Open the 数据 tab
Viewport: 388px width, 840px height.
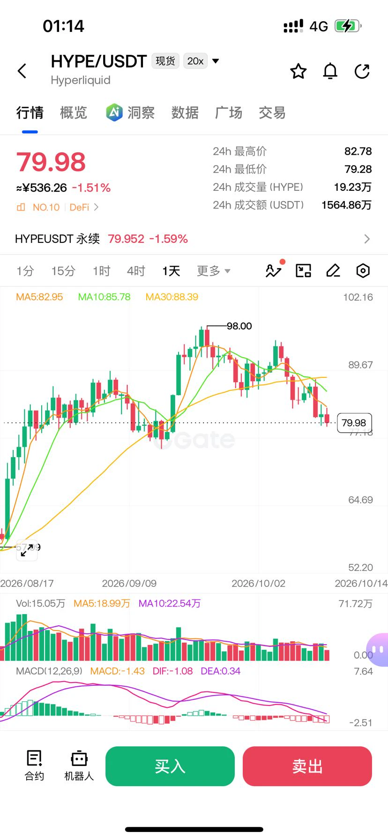[x=185, y=112]
